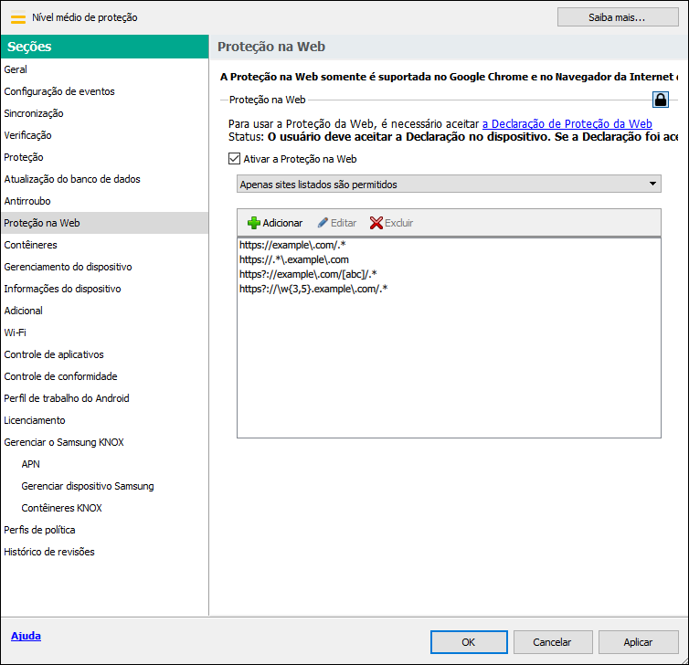Open the Geral section

tap(104, 69)
